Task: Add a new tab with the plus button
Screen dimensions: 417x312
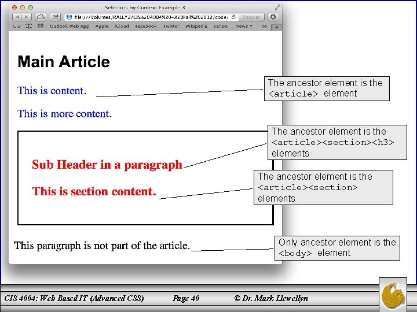Action: pyautogui.click(x=277, y=27)
